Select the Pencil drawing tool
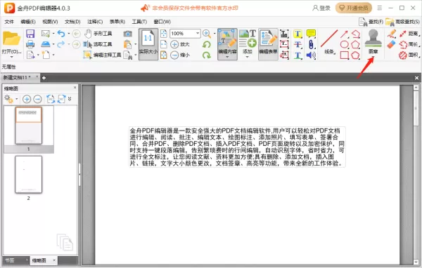Screen dimensions: 422x268 pos(392,34)
